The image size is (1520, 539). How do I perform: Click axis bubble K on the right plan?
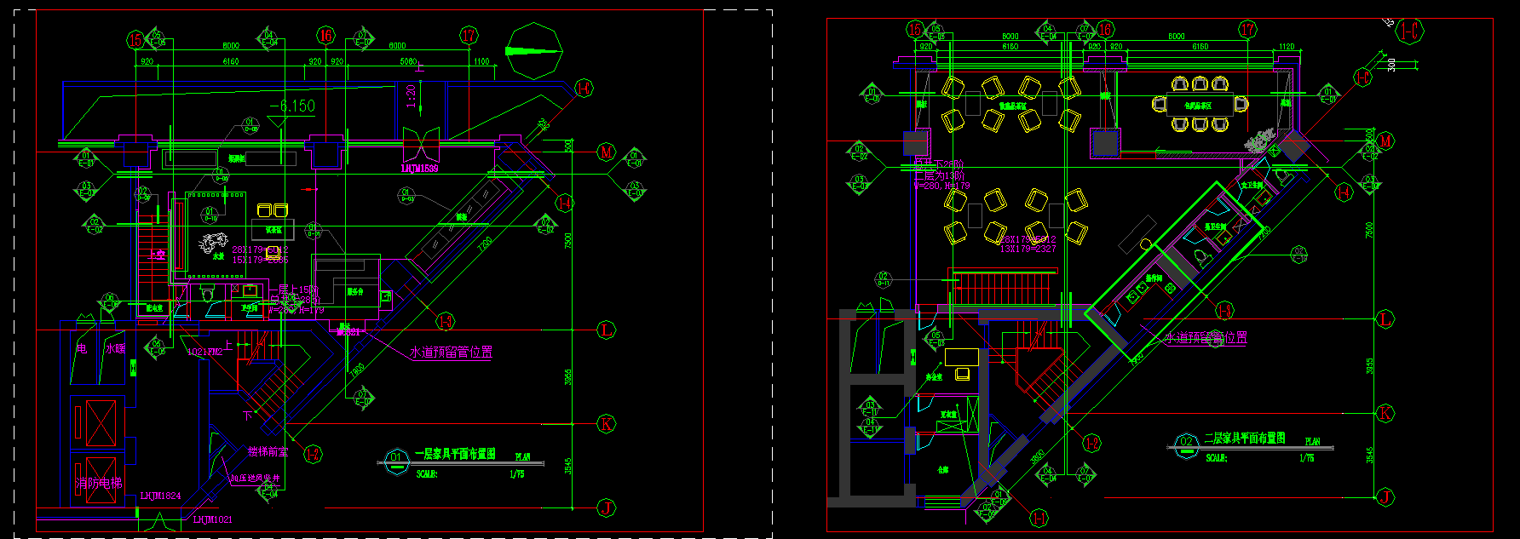pos(1385,414)
